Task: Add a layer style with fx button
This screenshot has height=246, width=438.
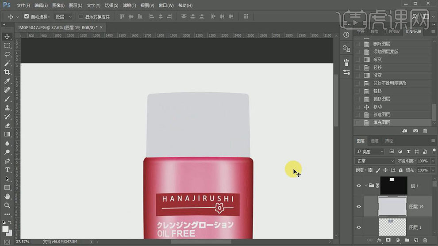Action: click(379, 240)
